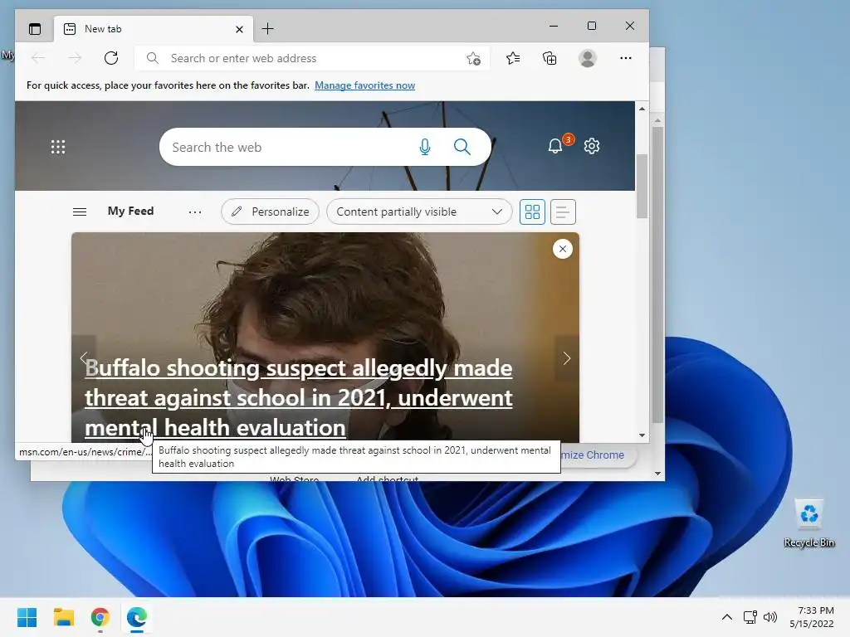
Task: Show hidden system tray icons
Action: [x=727, y=617]
